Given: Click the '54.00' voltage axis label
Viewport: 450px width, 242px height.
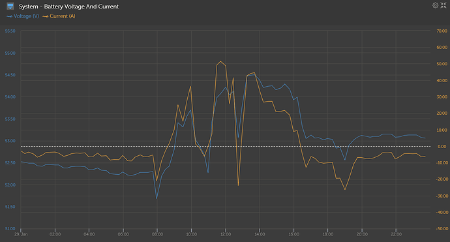Looking at the screenshot, I should 10,97.
